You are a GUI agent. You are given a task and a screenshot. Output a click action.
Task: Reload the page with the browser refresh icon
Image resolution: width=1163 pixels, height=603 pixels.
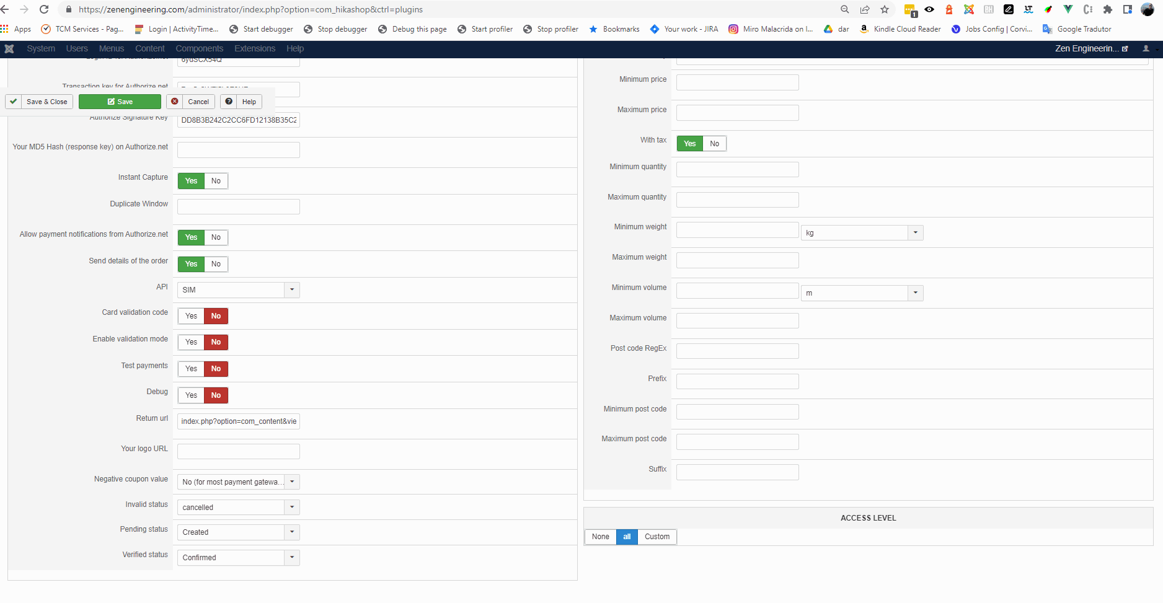(x=44, y=9)
